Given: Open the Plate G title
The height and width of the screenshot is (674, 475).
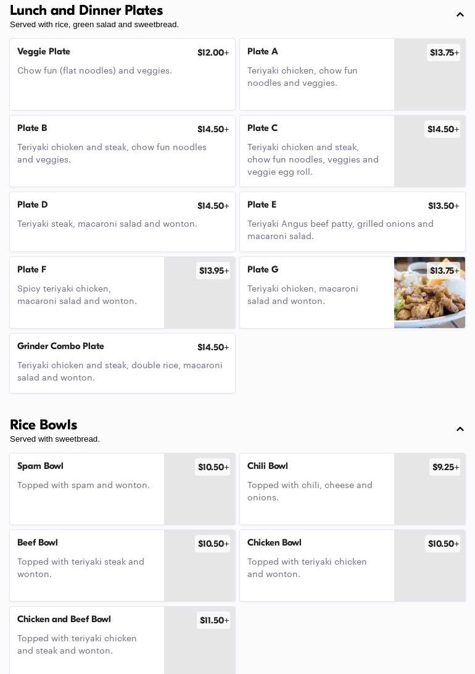Looking at the screenshot, I should (x=263, y=269).
